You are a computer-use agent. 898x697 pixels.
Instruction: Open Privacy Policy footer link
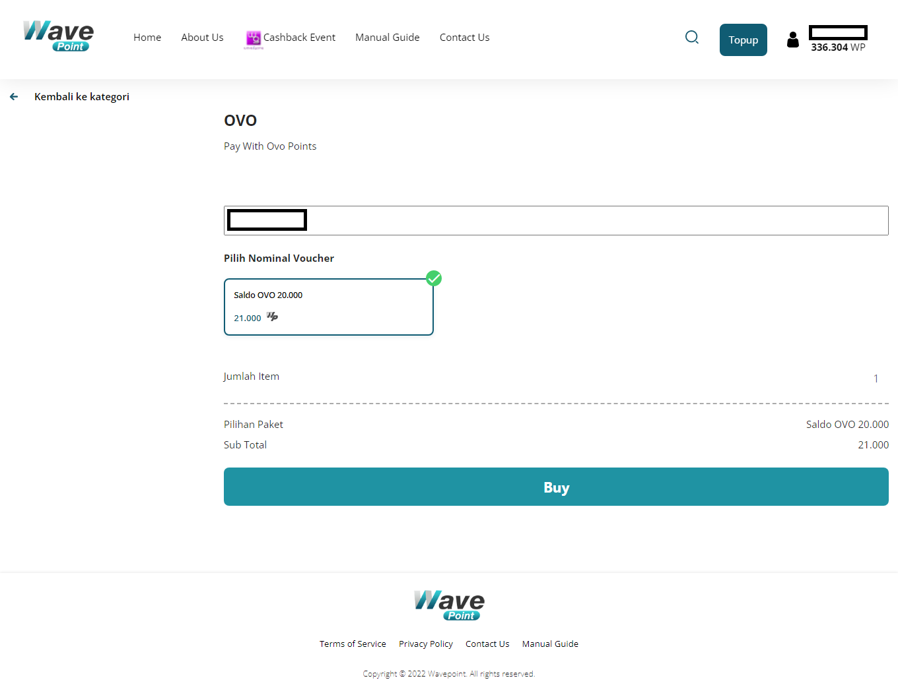[426, 644]
